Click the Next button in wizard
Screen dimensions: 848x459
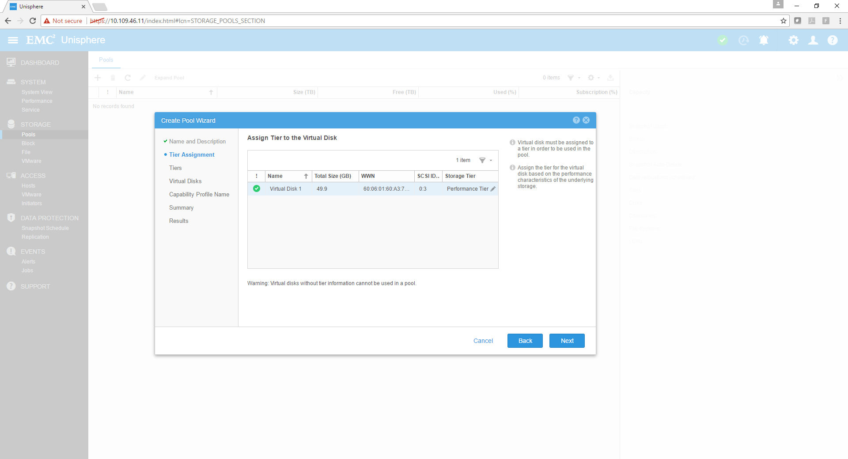click(x=567, y=341)
